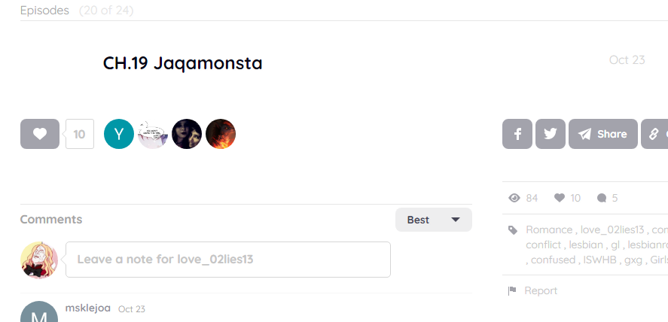Open the Best comment sort dropdown
Screen dimensions: 668x322
pos(433,220)
